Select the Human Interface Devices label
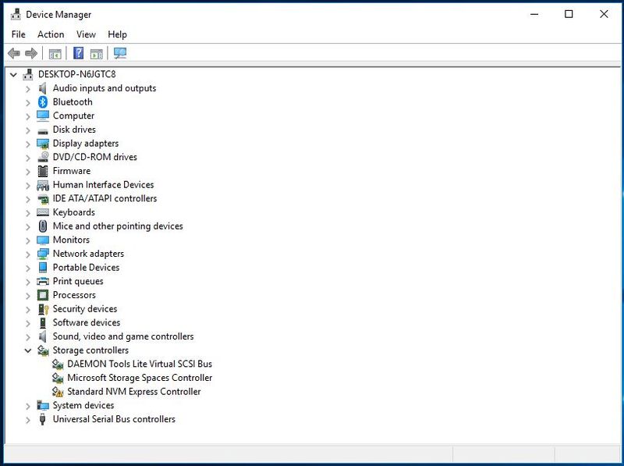624x466 pixels. click(x=104, y=184)
